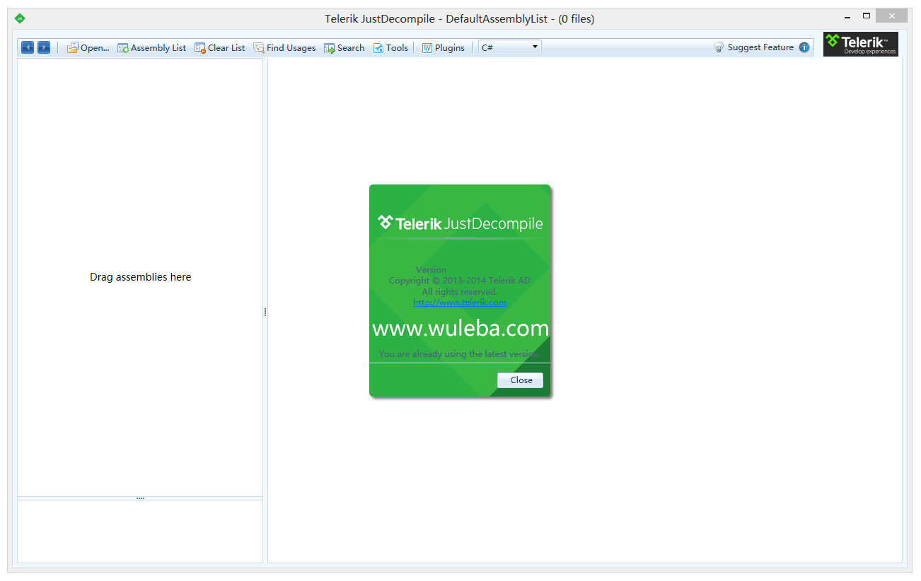The height and width of the screenshot is (581, 921).
Task: Click the blue info about icon
Action: 804,47
